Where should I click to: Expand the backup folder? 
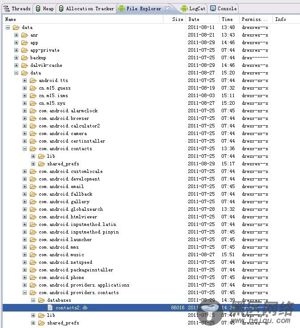point(16,58)
